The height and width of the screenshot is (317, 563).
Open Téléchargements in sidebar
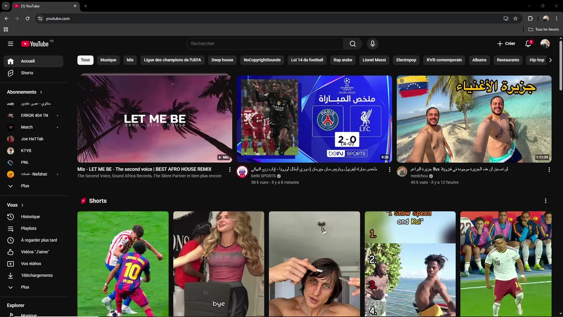[33, 275]
